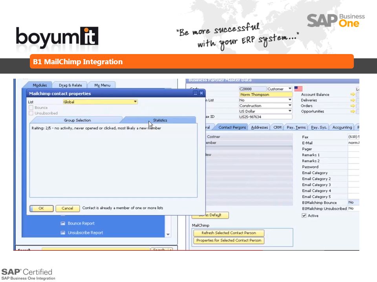Open the Bounce Report entry
The height and width of the screenshot is (282, 377).
pos(81,224)
